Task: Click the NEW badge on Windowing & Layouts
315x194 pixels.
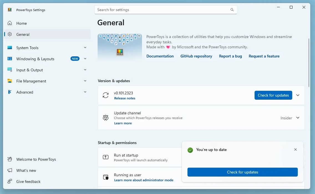Action: [x=75, y=59]
